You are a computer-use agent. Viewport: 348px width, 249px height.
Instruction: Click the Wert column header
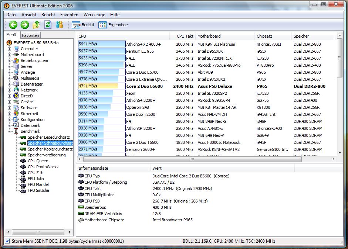click(222, 168)
